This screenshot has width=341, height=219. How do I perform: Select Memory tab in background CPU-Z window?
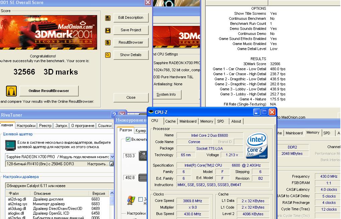313,133
